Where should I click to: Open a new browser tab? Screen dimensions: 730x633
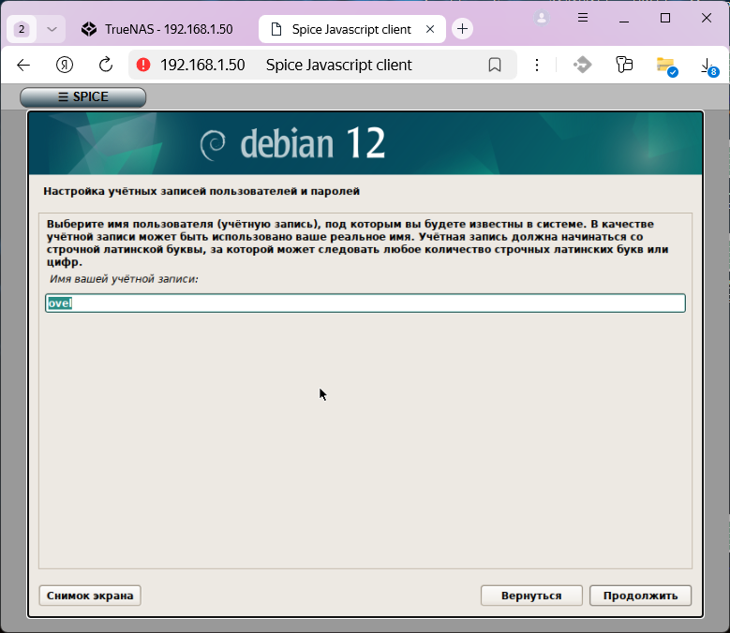click(x=462, y=29)
